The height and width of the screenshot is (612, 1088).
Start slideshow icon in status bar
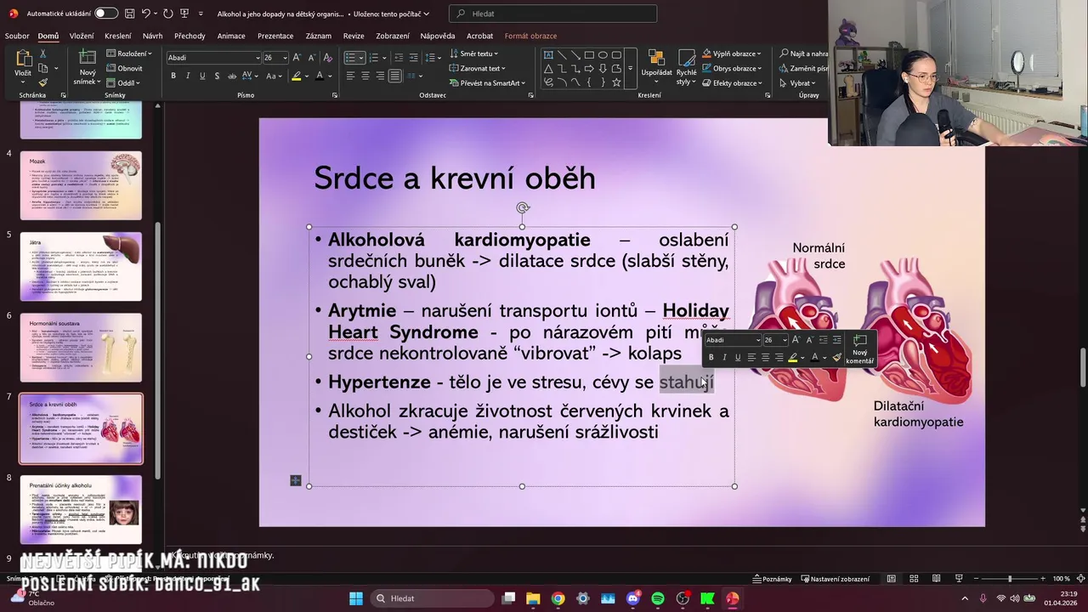(959, 579)
